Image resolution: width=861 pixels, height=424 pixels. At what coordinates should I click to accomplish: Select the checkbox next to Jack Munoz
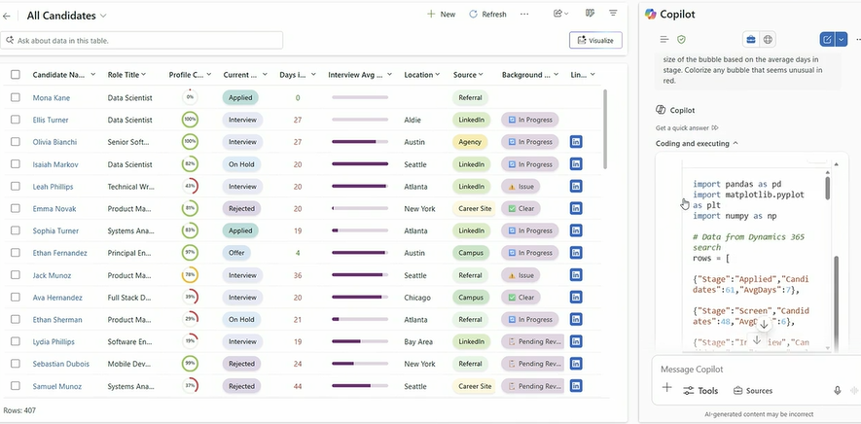click(x=16, y=276)
